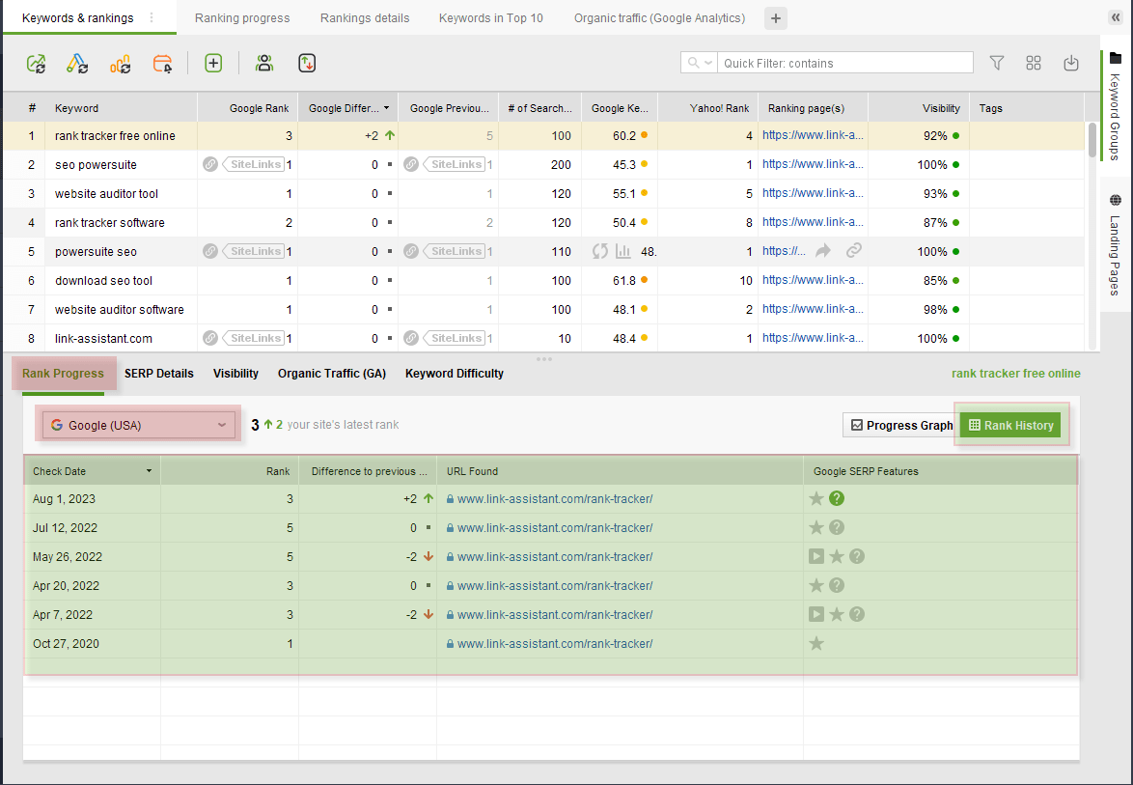1133x785 pixels.
Task: Sort by the Visibility column header
Action: pyautogui.click(x=919, y=108)
